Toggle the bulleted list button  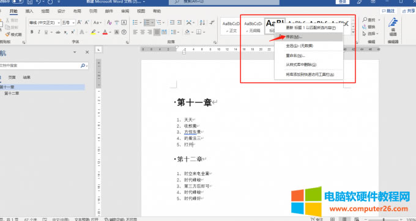[135, 23]
